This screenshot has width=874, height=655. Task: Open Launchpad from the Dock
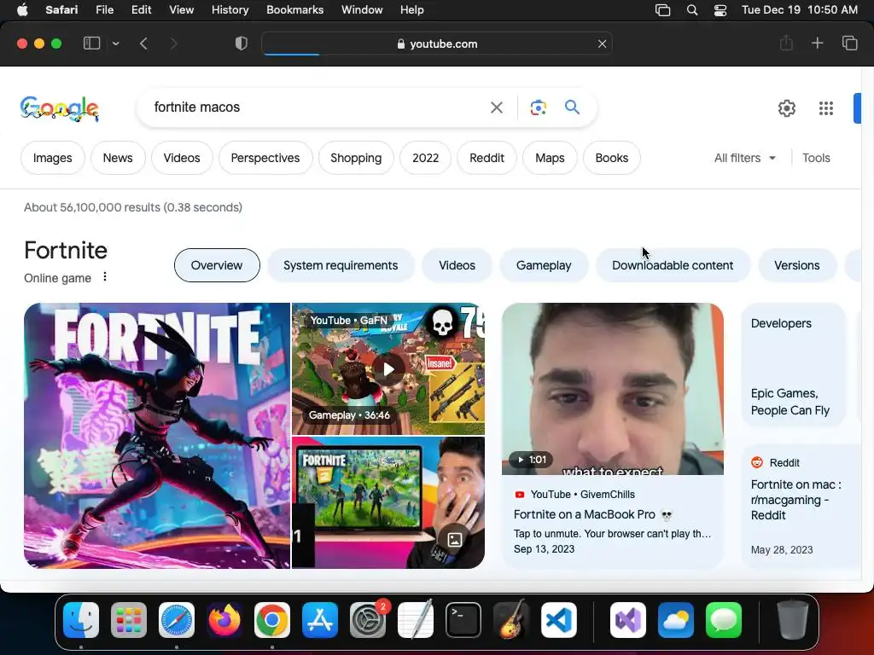[129, 620]
